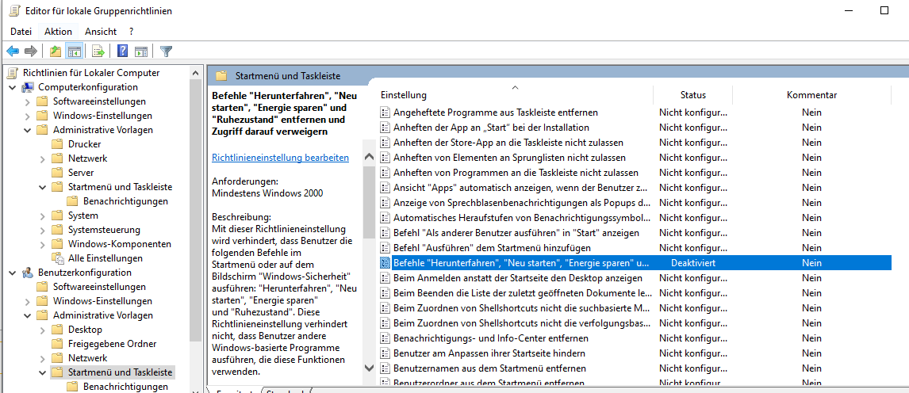Click the description pane's scroll down arrow
Image resolution: width=909 pixels, height=393 pixels.
(x=369, y=368)
